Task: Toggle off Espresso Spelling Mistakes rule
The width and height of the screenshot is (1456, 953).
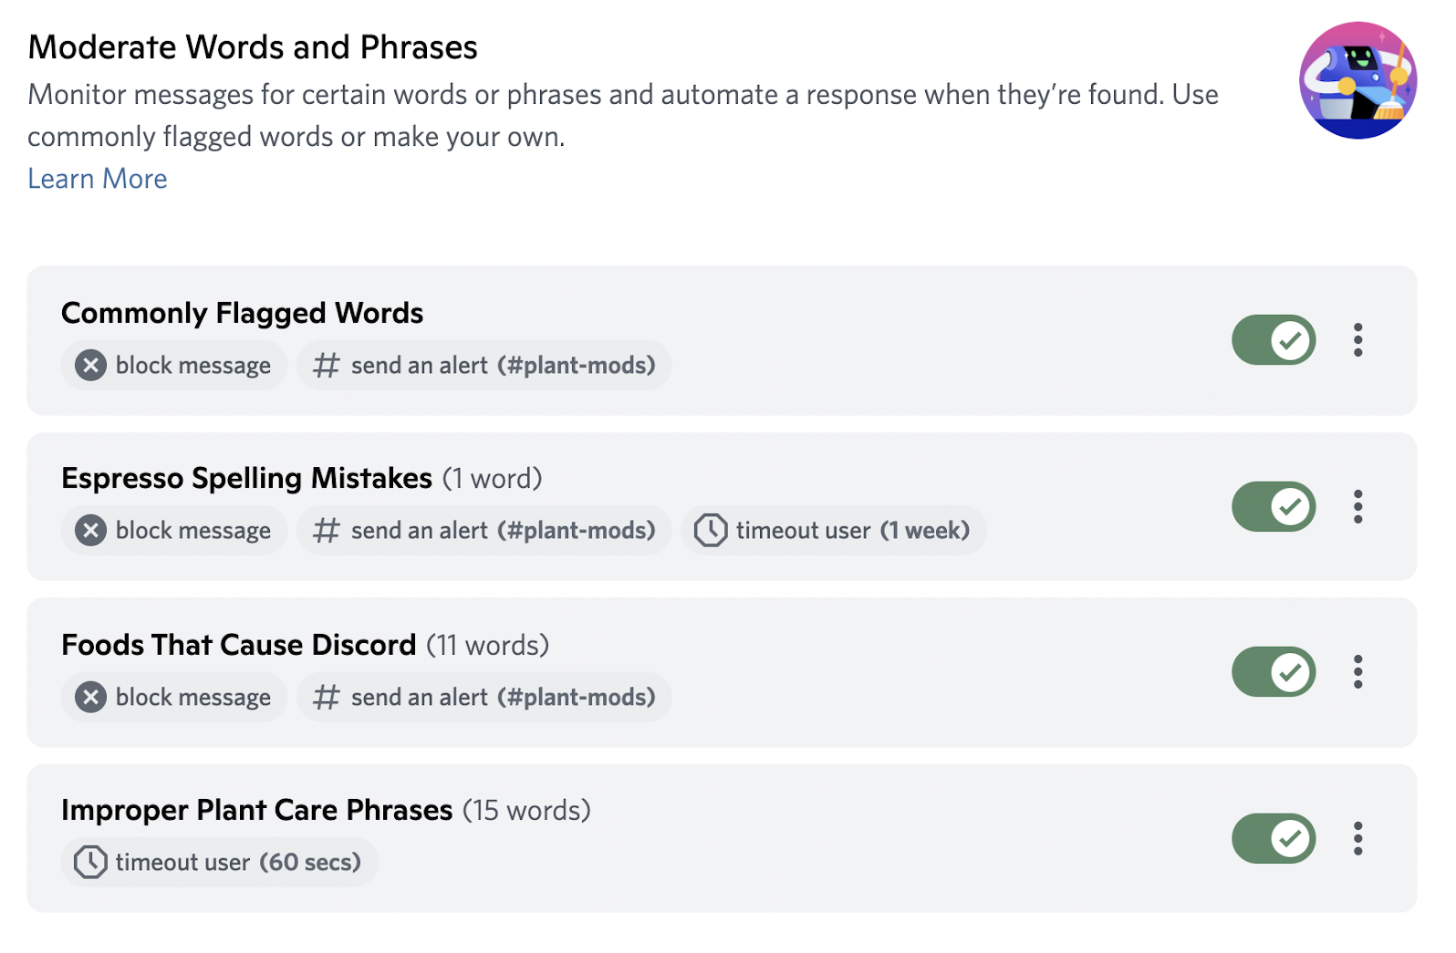Action: coord(1274,506)
